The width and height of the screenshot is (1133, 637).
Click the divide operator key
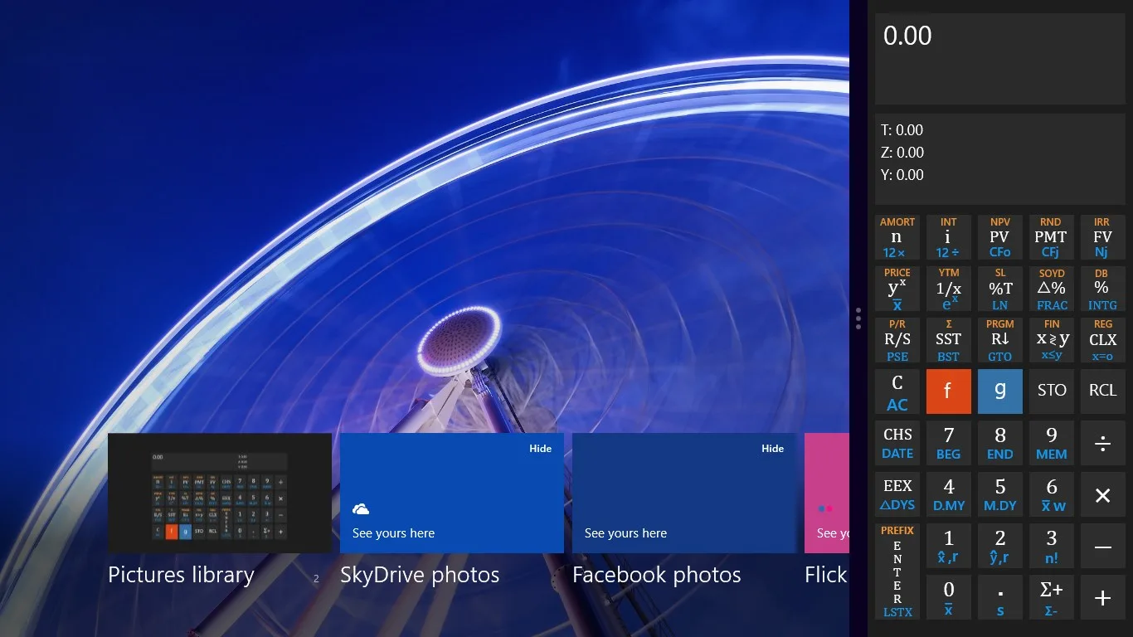tap(1102, 443)
